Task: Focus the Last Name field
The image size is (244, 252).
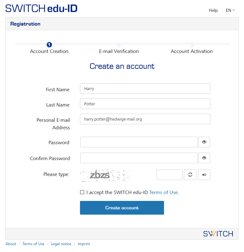Action: (x=145, y=104)
